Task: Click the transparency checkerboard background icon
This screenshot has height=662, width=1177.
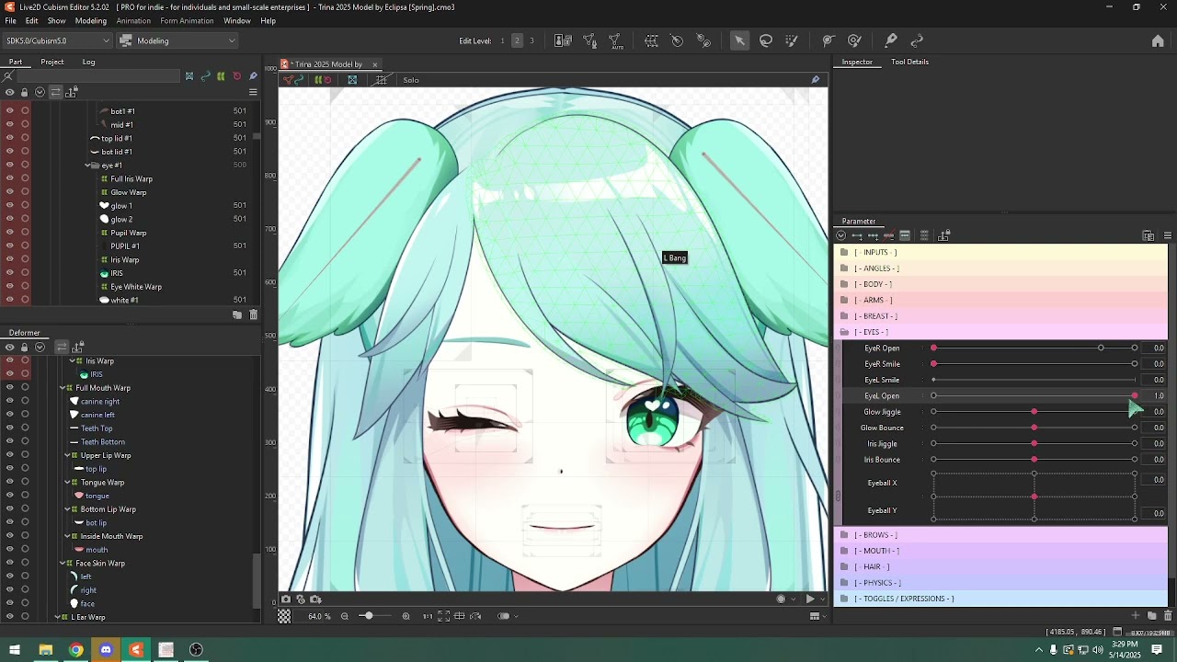Action: click(285, 616)
